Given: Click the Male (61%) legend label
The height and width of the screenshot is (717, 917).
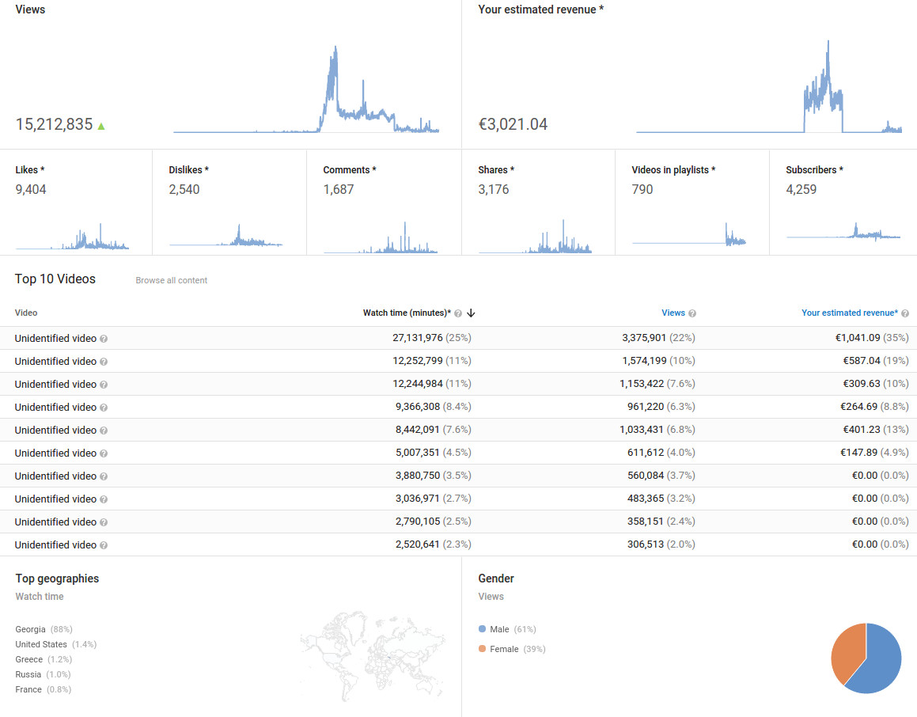Looking at the screenshot, I should (513, 629).
